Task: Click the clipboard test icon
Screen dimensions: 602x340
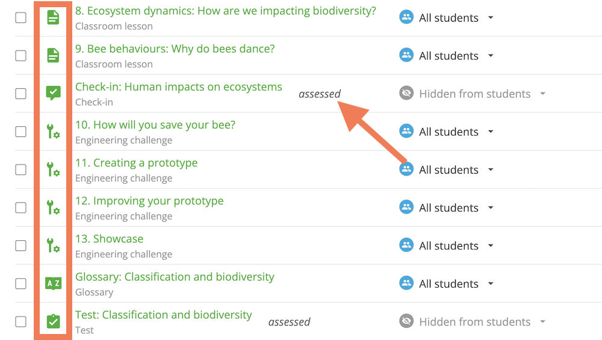Action: click(54, 321)
